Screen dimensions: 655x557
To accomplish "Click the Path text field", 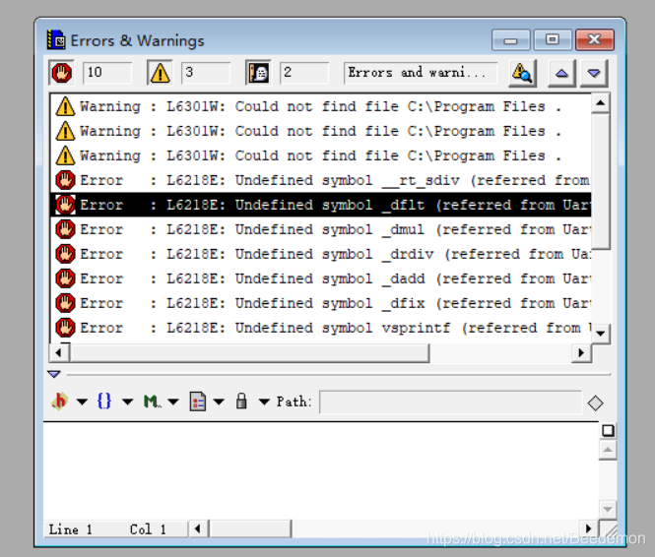I will click(x=450, y=402).
